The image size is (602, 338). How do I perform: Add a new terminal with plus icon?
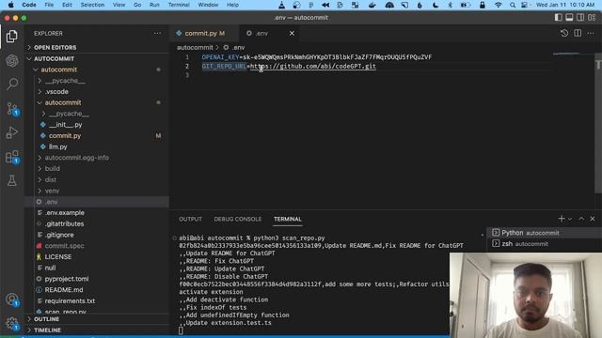(x=562, y=219)
